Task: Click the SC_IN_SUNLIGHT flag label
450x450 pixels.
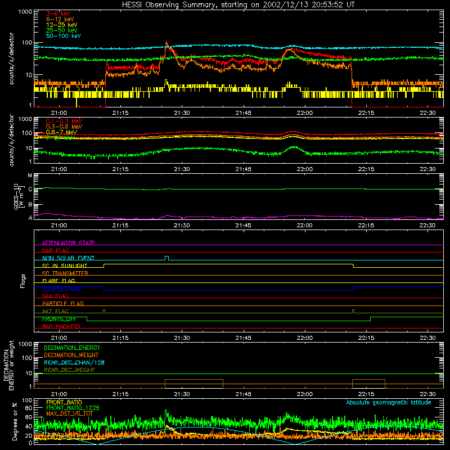Action: click(65, 265)
